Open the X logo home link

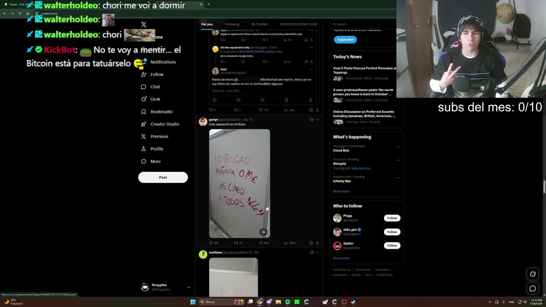coord(144,25)
